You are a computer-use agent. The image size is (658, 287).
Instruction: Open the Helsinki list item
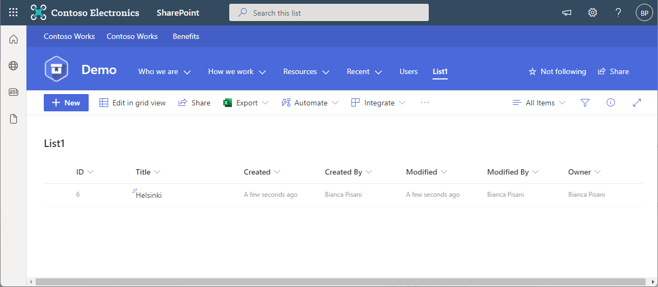[x=149, y=195]
